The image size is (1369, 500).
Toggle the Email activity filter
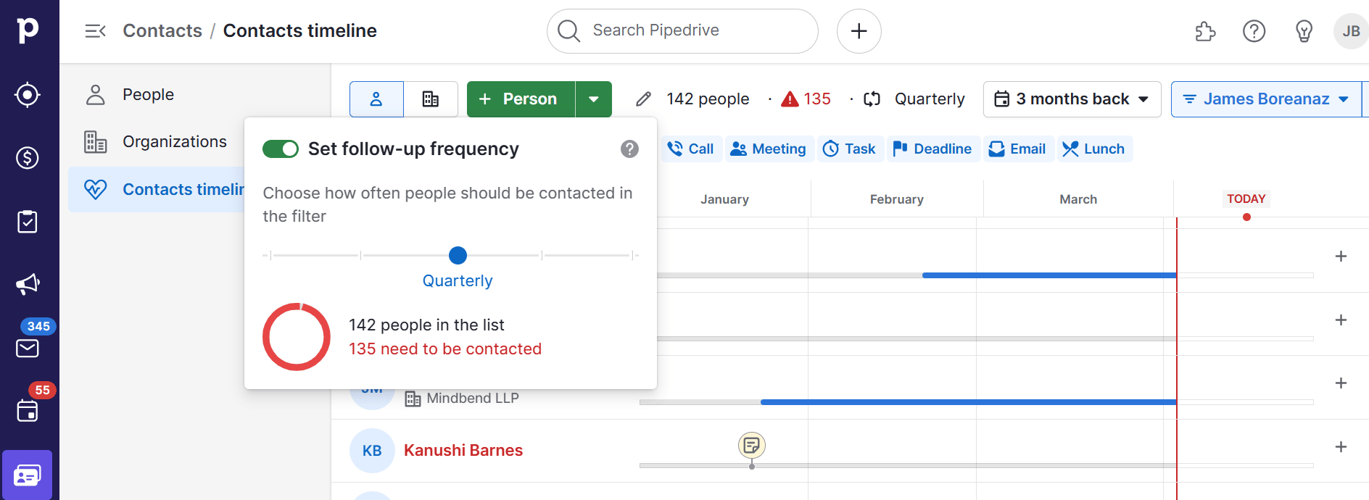1018,149
